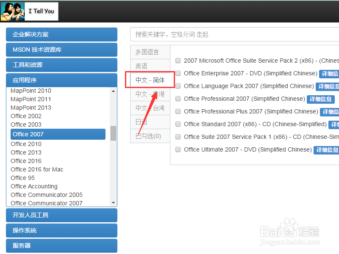Viewport: 339px width, 254px height.
Task: Choose Office 2002 from the list
Action: [x=26, y=116]
